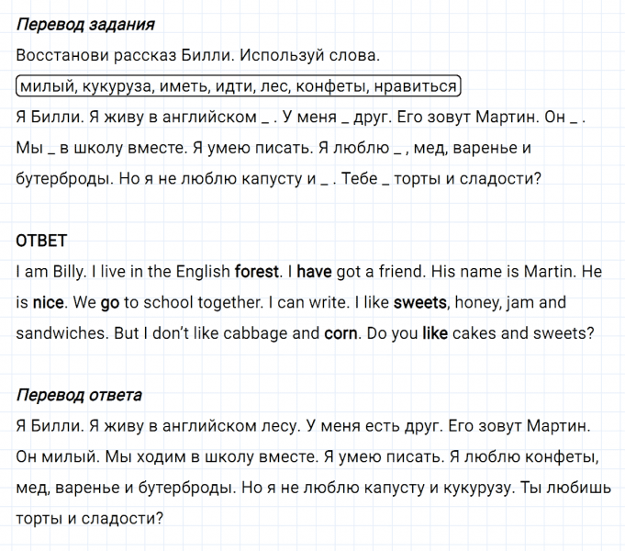Image resolution: width=625 pixels, height=551 pixels.
Task: Click the "Перевод задания" heading
Action: click(85, 25)
